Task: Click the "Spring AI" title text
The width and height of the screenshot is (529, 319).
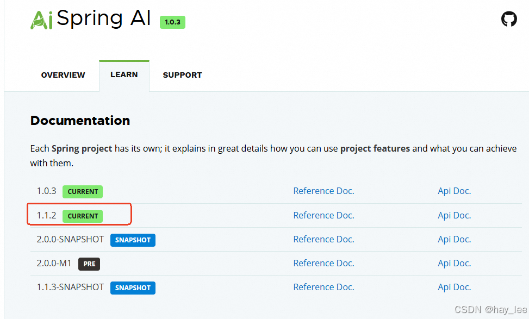Action: (104, 18)
